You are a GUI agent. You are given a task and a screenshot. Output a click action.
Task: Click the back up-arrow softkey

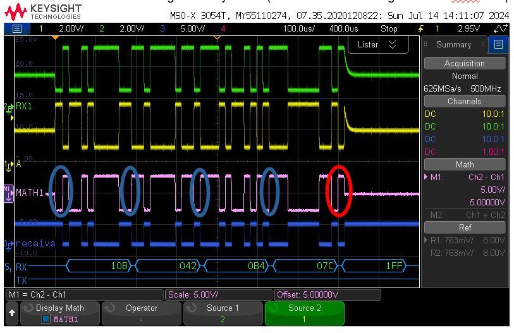click(12, 313)
